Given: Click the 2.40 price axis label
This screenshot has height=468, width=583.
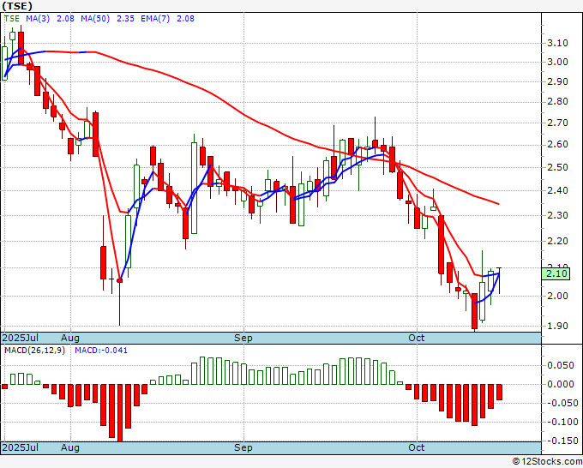Looking at the screenshot, I should (x=558, y=190).
